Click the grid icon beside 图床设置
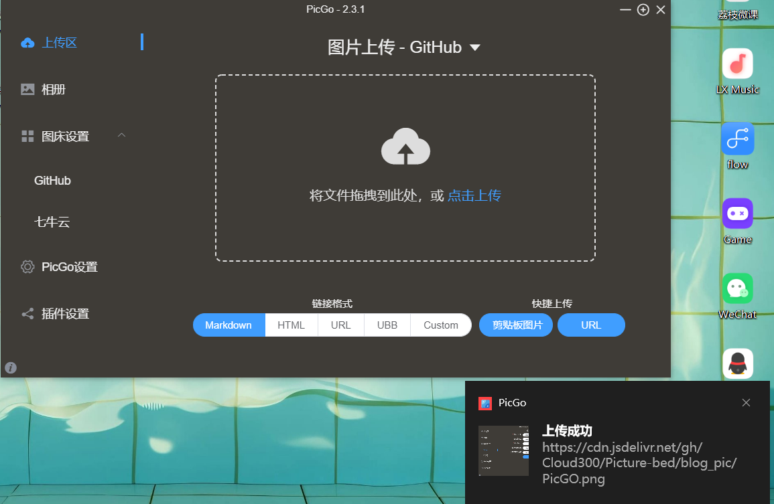Image resolution: width=774 pixels, height=504 pixels. click(x=27, y=137)
